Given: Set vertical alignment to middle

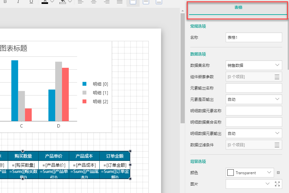Looking at the screenshot, I should pyautogui.click(x=146, y=2).
